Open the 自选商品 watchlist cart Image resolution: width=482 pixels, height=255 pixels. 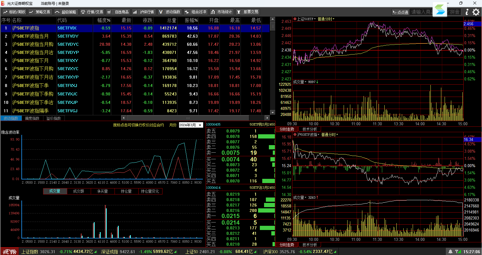point(118,12)
